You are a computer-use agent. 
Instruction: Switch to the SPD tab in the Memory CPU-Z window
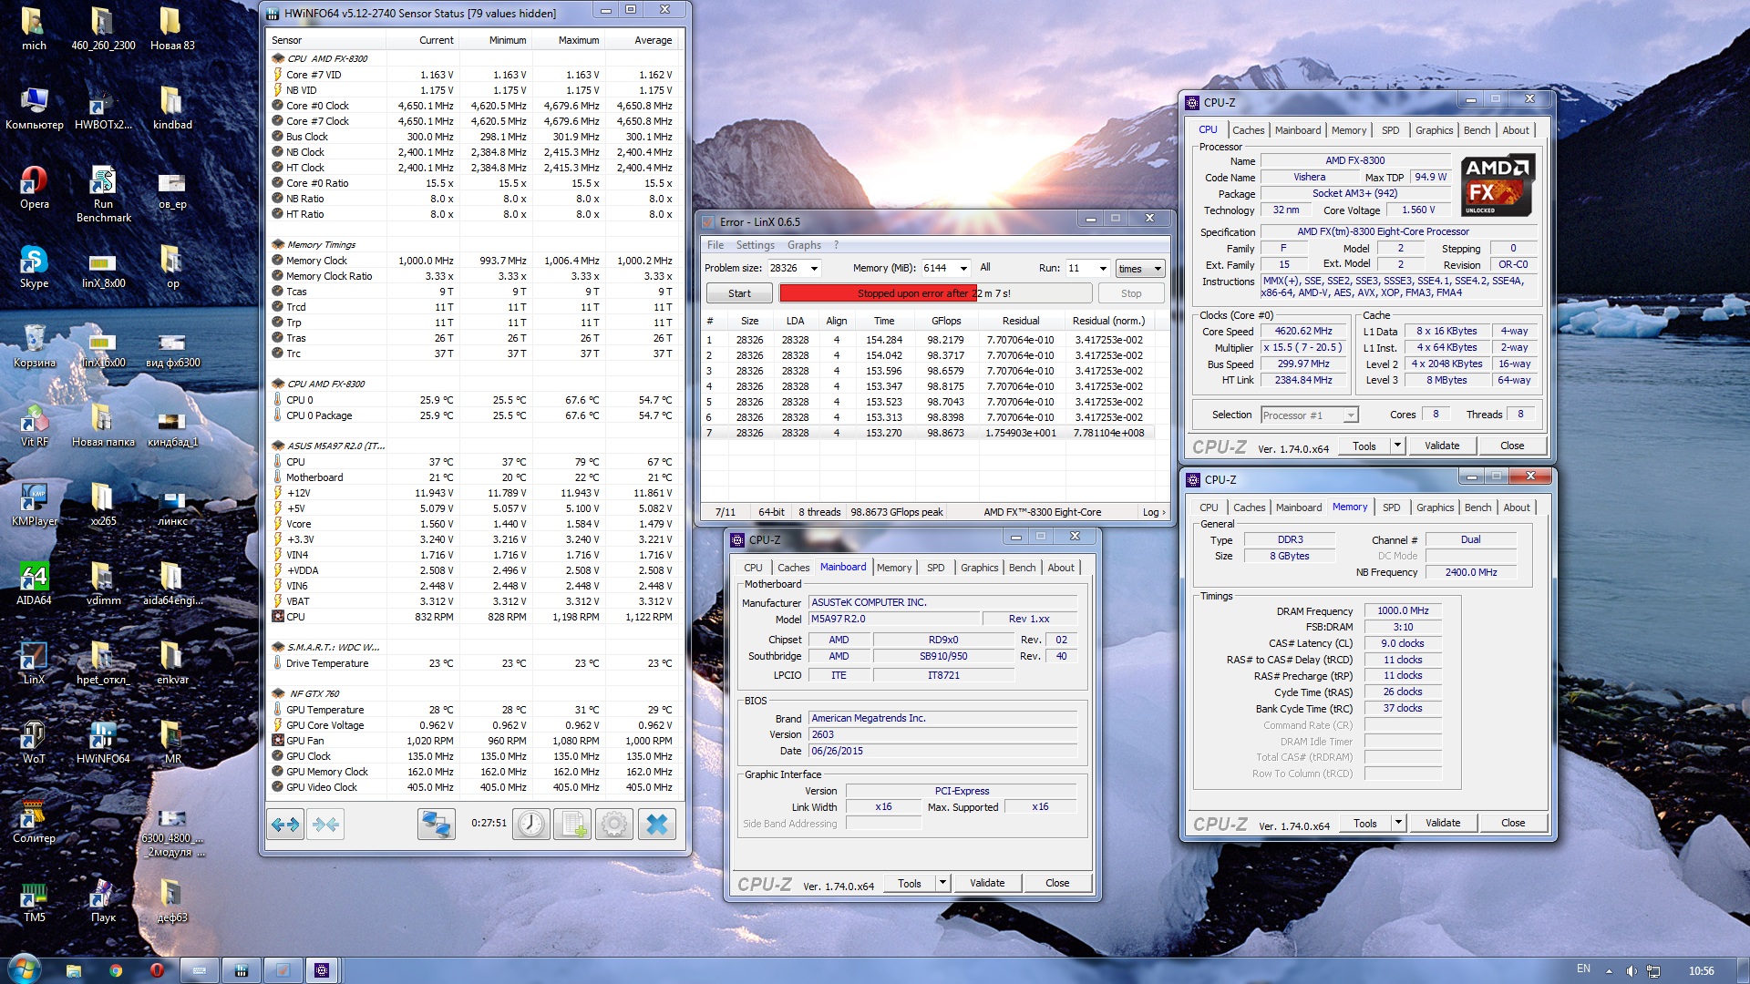click(1391, 507)
